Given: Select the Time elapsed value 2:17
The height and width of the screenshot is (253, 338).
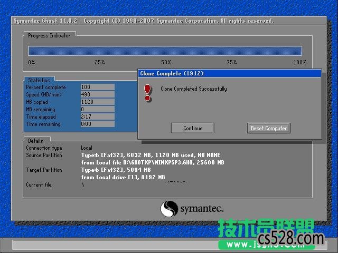Looking at the screenshot, I should coord(97,116).
